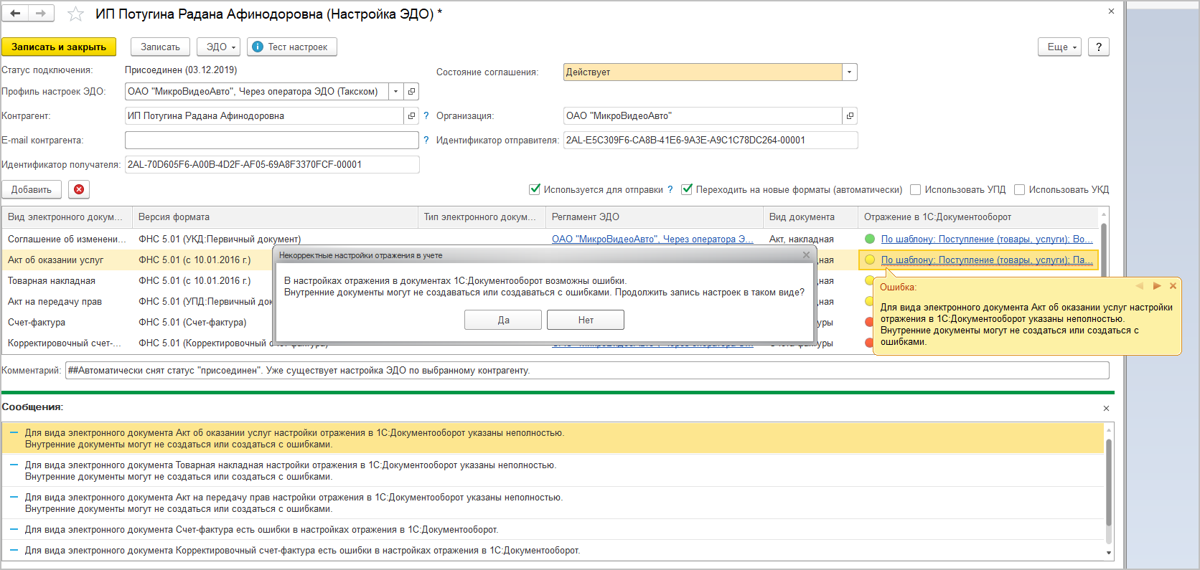Toggle Переходить на новые форматы checkbox
Screen dimensions: 1200x570
pyautogui.click(x=687, y=189)
